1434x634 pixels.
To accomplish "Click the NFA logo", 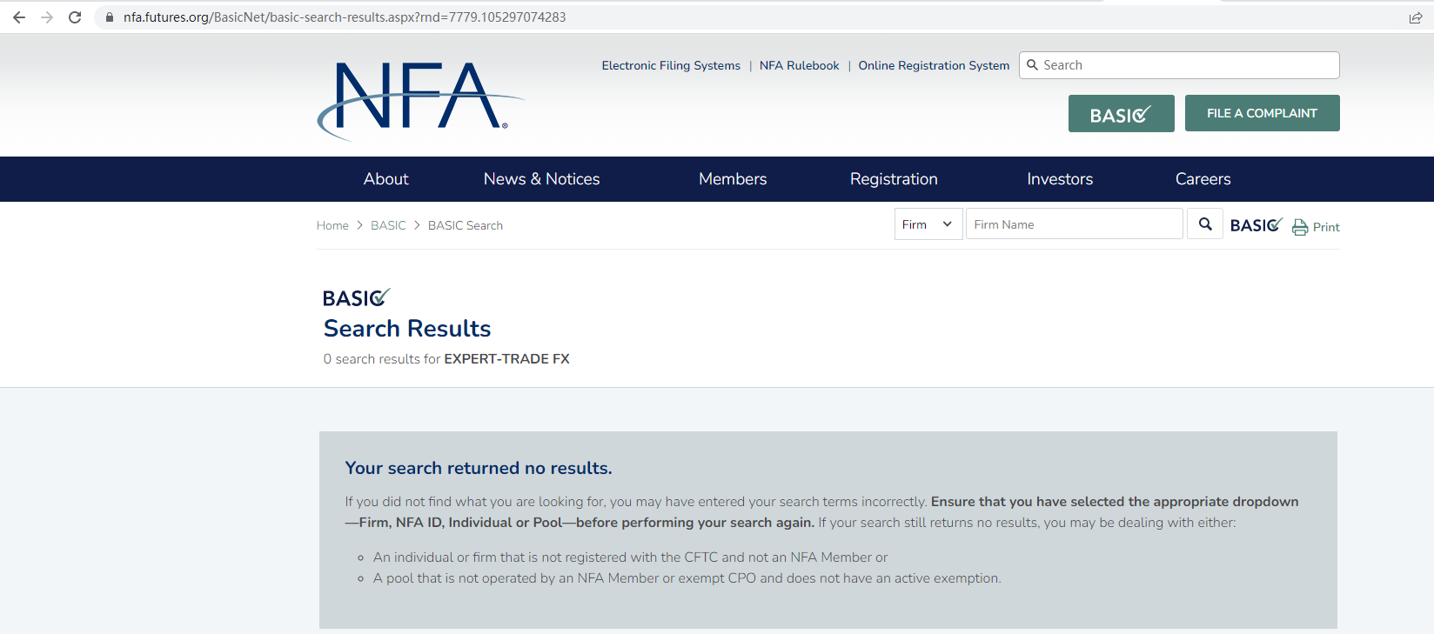I will [419, 99].
